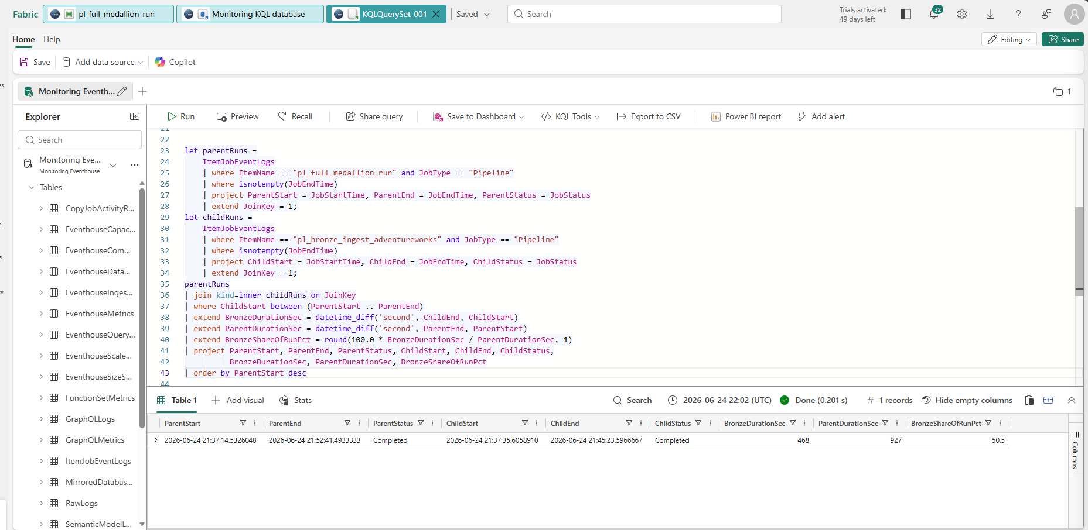Create a Power BI report
The width and height of the screenshot is (1088, 530).
[746, 116]
